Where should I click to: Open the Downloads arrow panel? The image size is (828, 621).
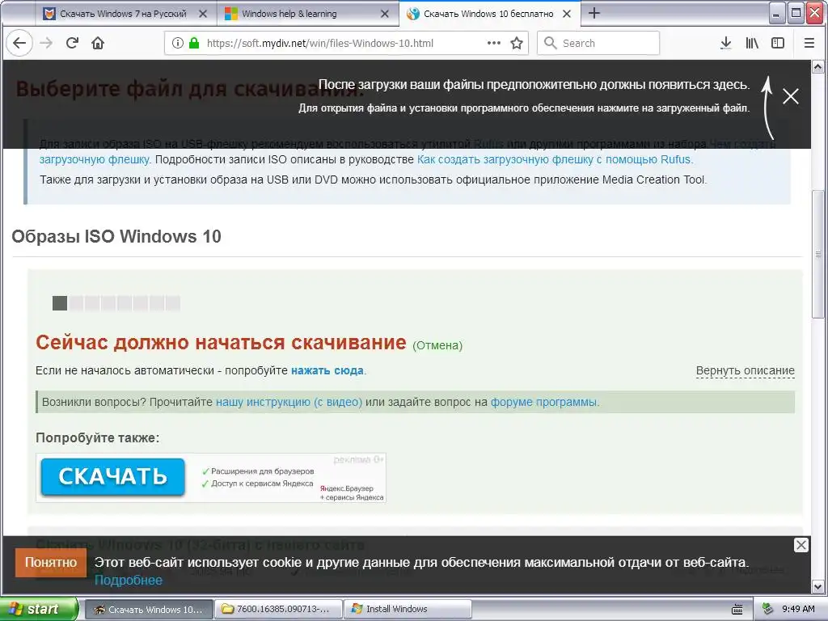726,44
